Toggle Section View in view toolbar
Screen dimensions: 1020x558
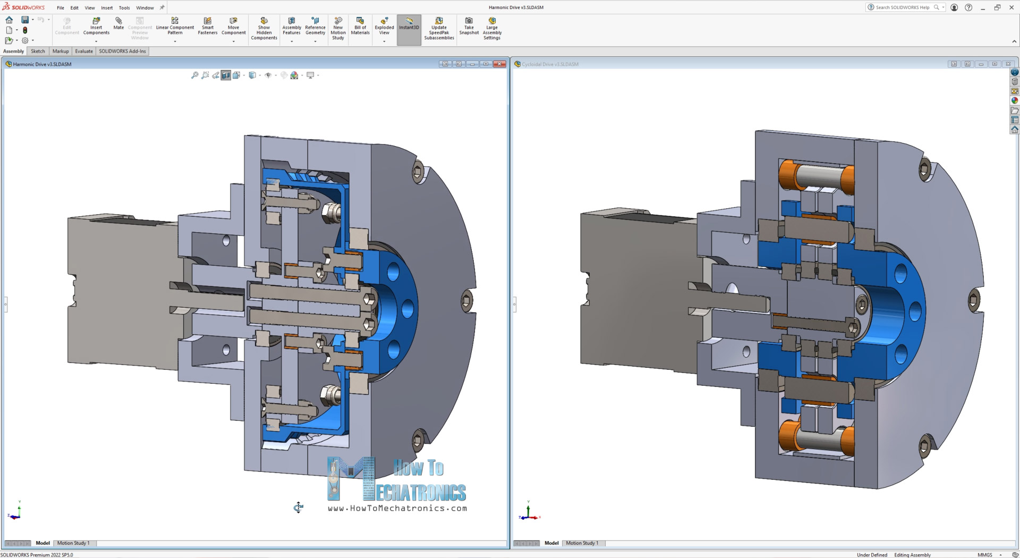226,75
